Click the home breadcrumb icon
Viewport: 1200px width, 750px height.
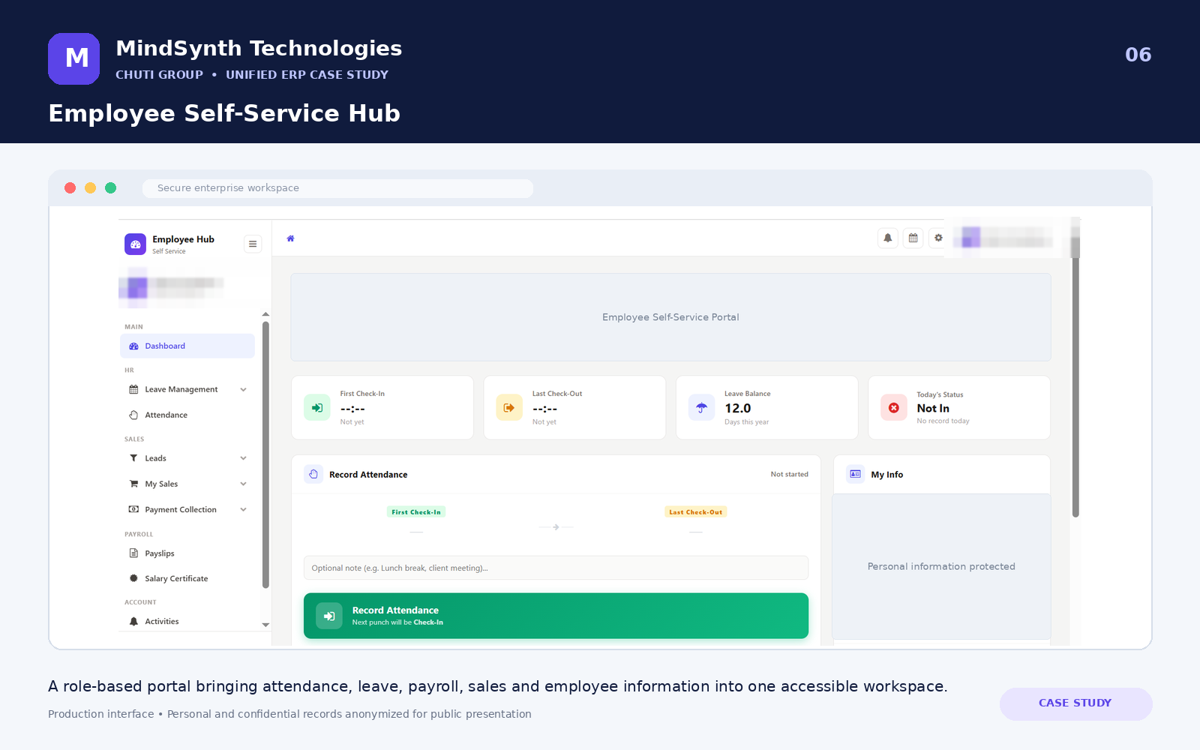(x=291, y=238)
